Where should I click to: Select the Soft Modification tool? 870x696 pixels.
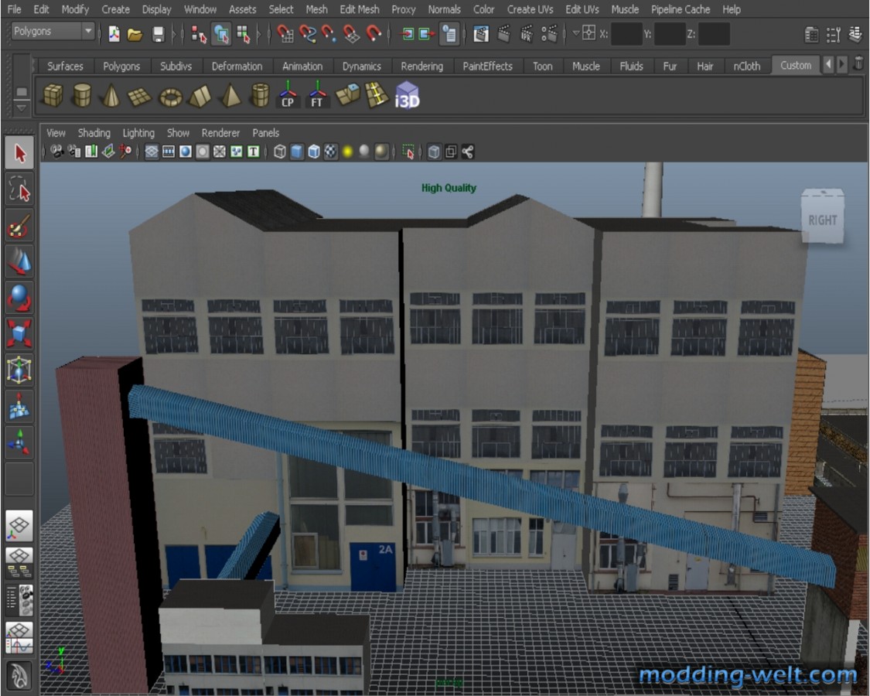click(20, 406)
